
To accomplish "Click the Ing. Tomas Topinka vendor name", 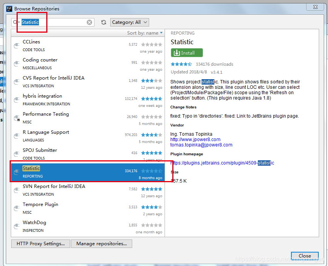I will coord(191,134).
